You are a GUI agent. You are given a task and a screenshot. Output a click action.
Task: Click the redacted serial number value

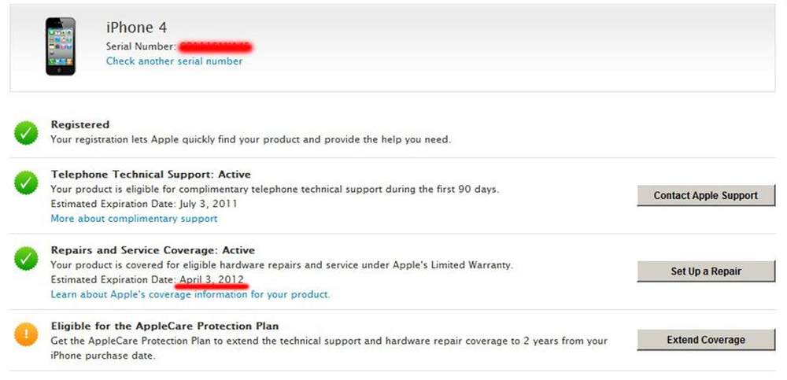click(216, 47)
